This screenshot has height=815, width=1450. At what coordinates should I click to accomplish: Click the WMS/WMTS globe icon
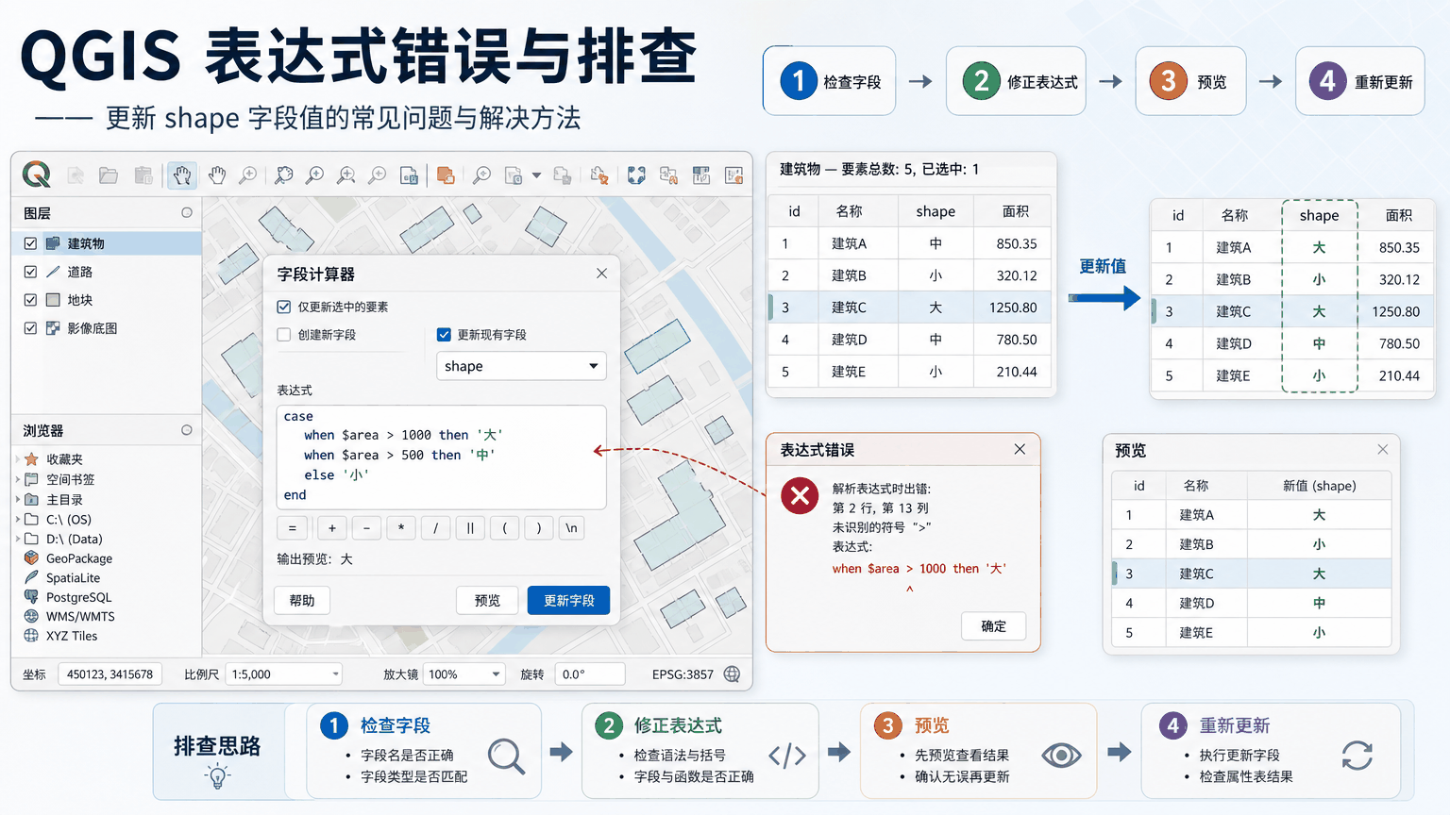click(x=31, y=616)
